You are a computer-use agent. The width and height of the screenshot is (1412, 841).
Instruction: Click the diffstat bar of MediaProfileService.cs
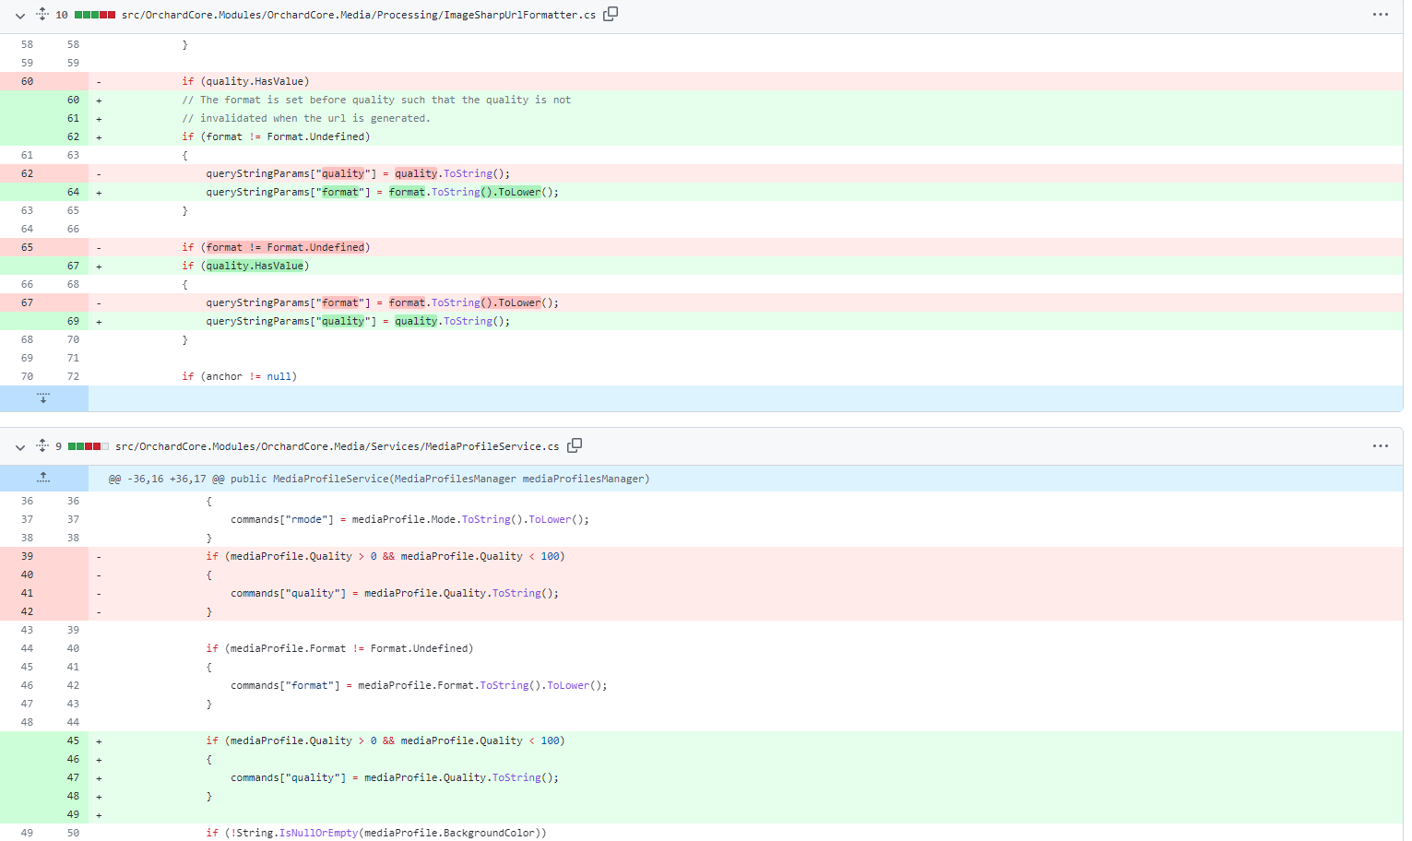89,446
